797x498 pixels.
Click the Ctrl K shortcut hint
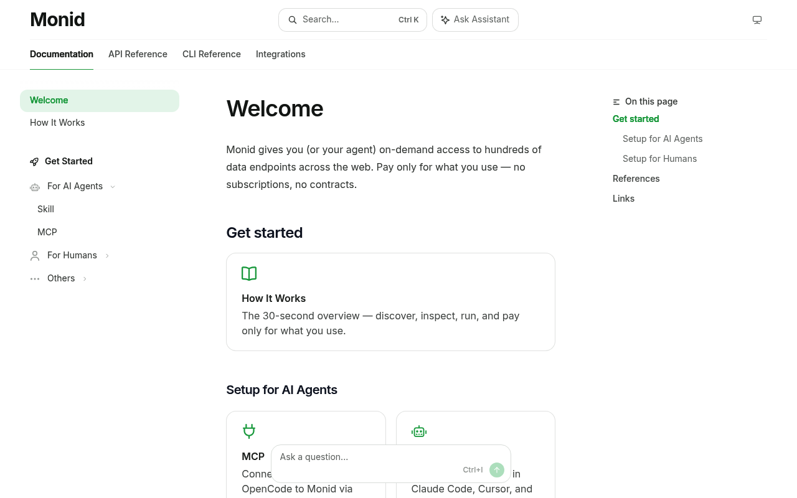pos(408,20)
